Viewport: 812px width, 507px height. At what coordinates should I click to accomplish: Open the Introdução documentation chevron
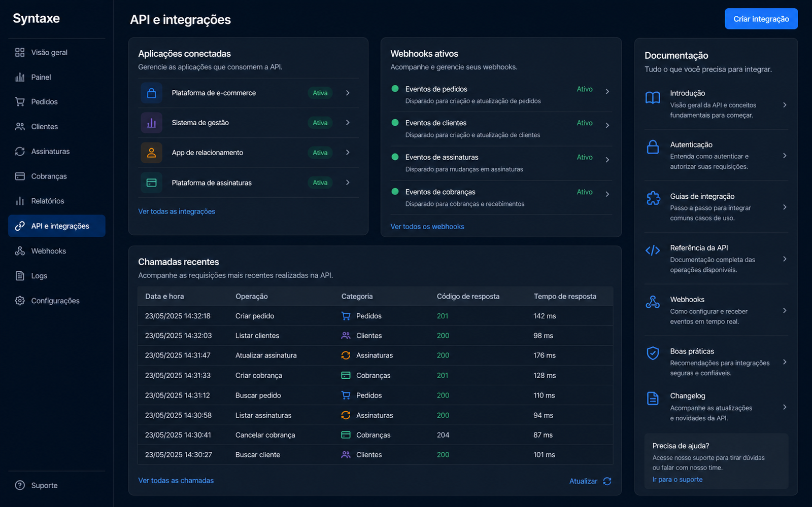(785, 105)
